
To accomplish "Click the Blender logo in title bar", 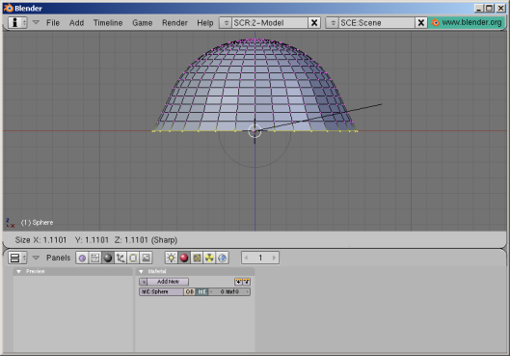I will coord(8,8).
